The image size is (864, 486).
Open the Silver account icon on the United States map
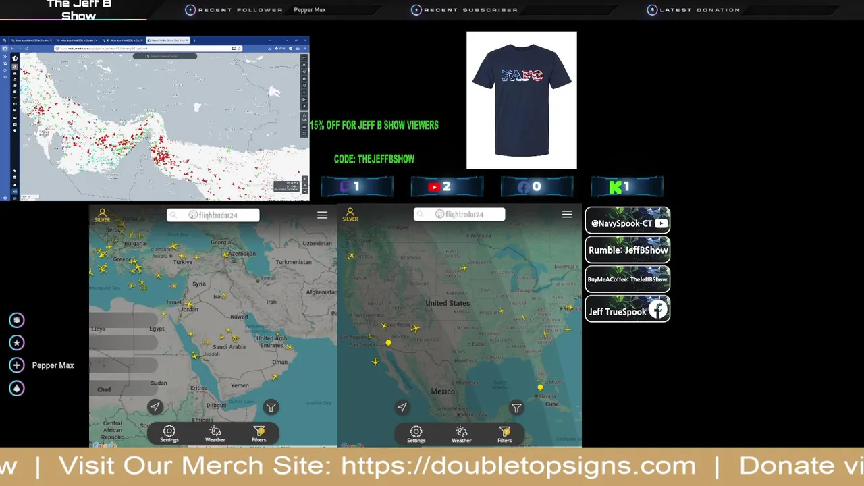350,215
